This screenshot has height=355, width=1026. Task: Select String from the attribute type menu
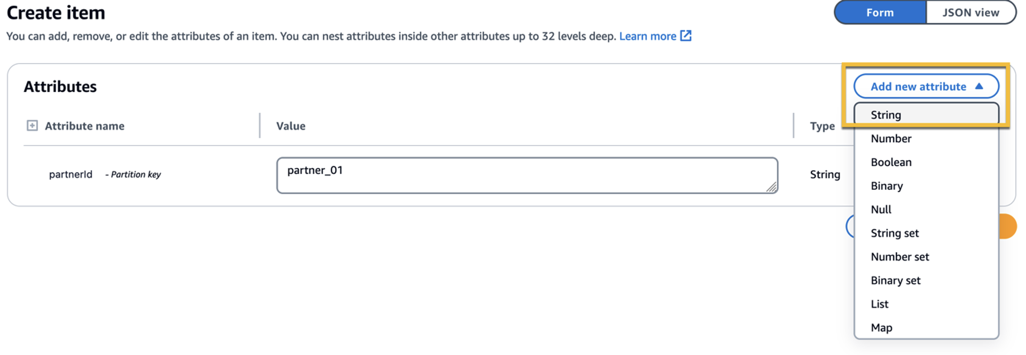coord(886,115)
